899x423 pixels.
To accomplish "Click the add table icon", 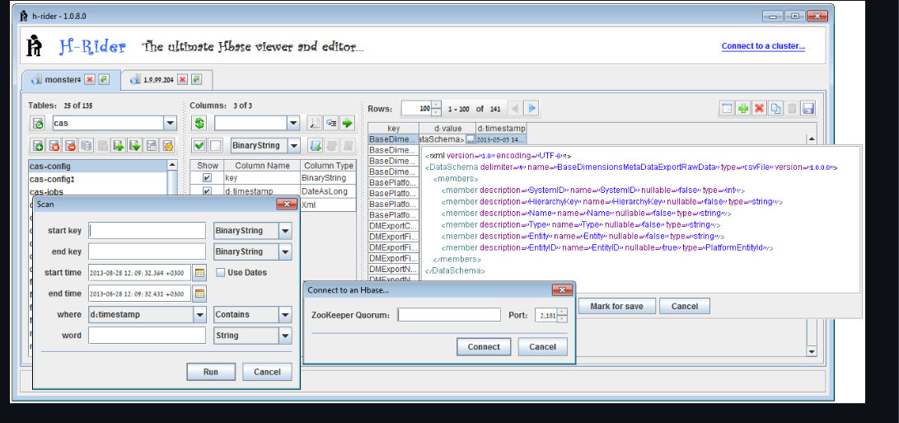I will point(38,146).
